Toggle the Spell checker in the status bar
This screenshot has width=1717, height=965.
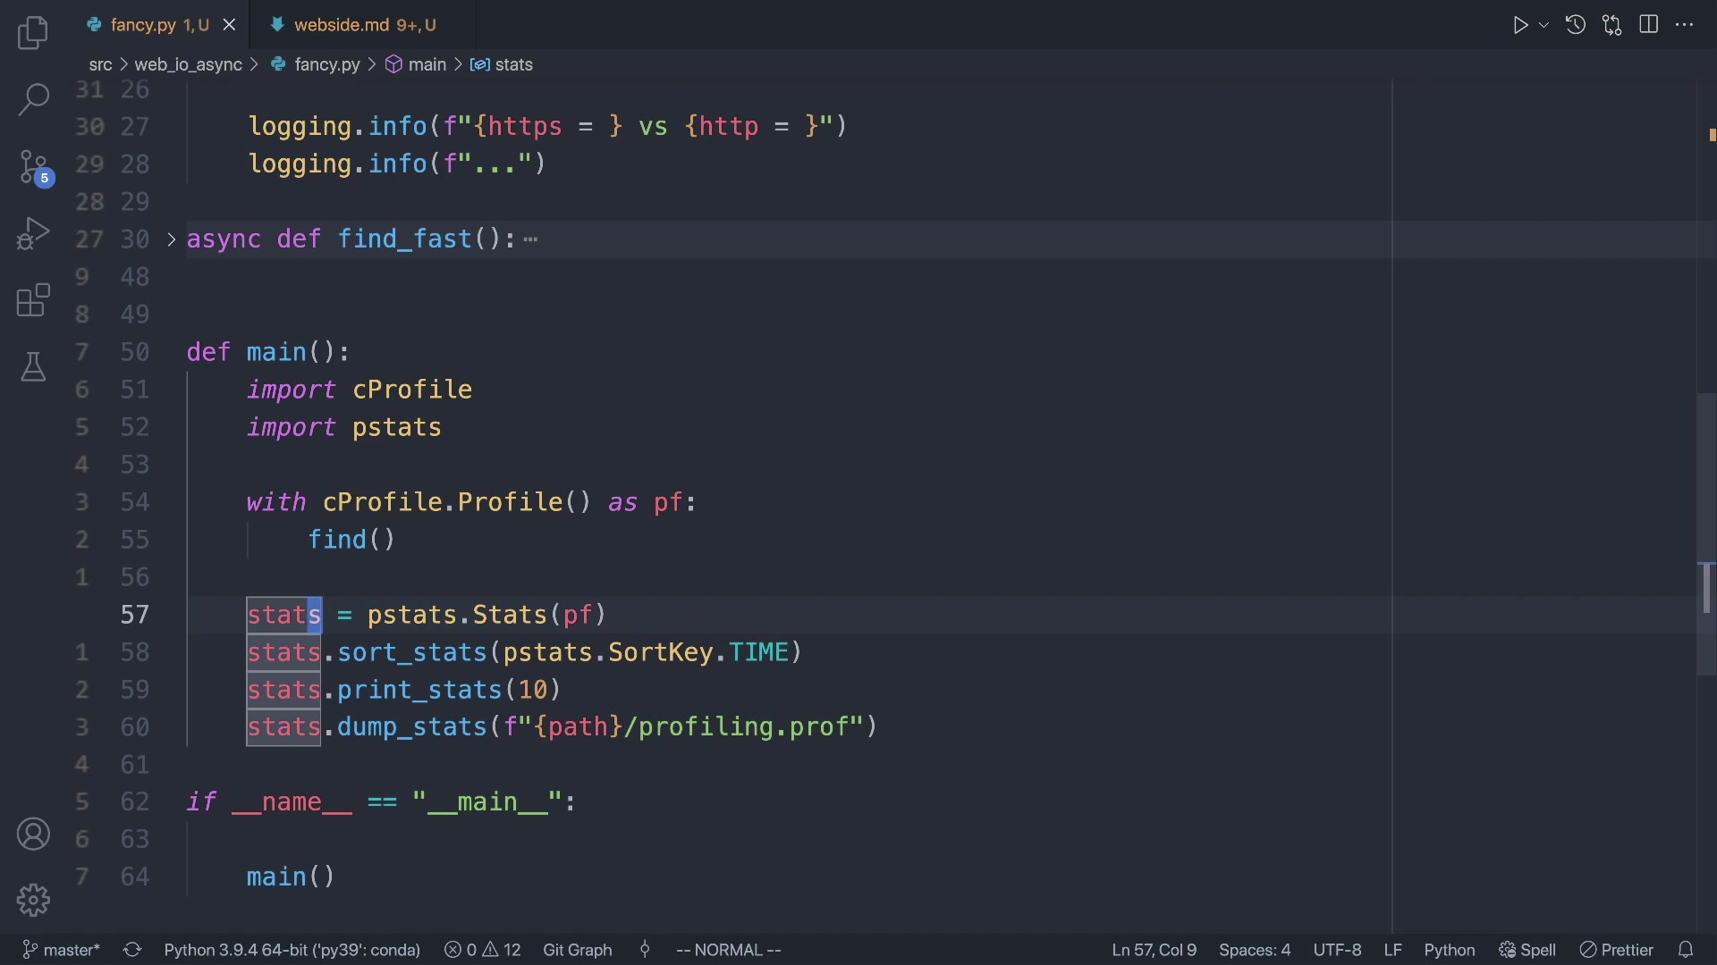(1527, 950)
